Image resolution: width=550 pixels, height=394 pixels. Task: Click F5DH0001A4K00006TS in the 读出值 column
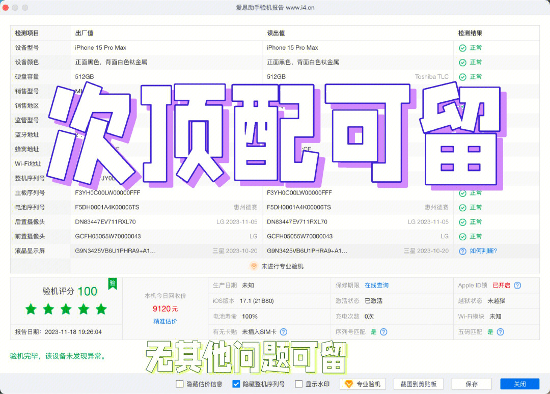(299, 208)
